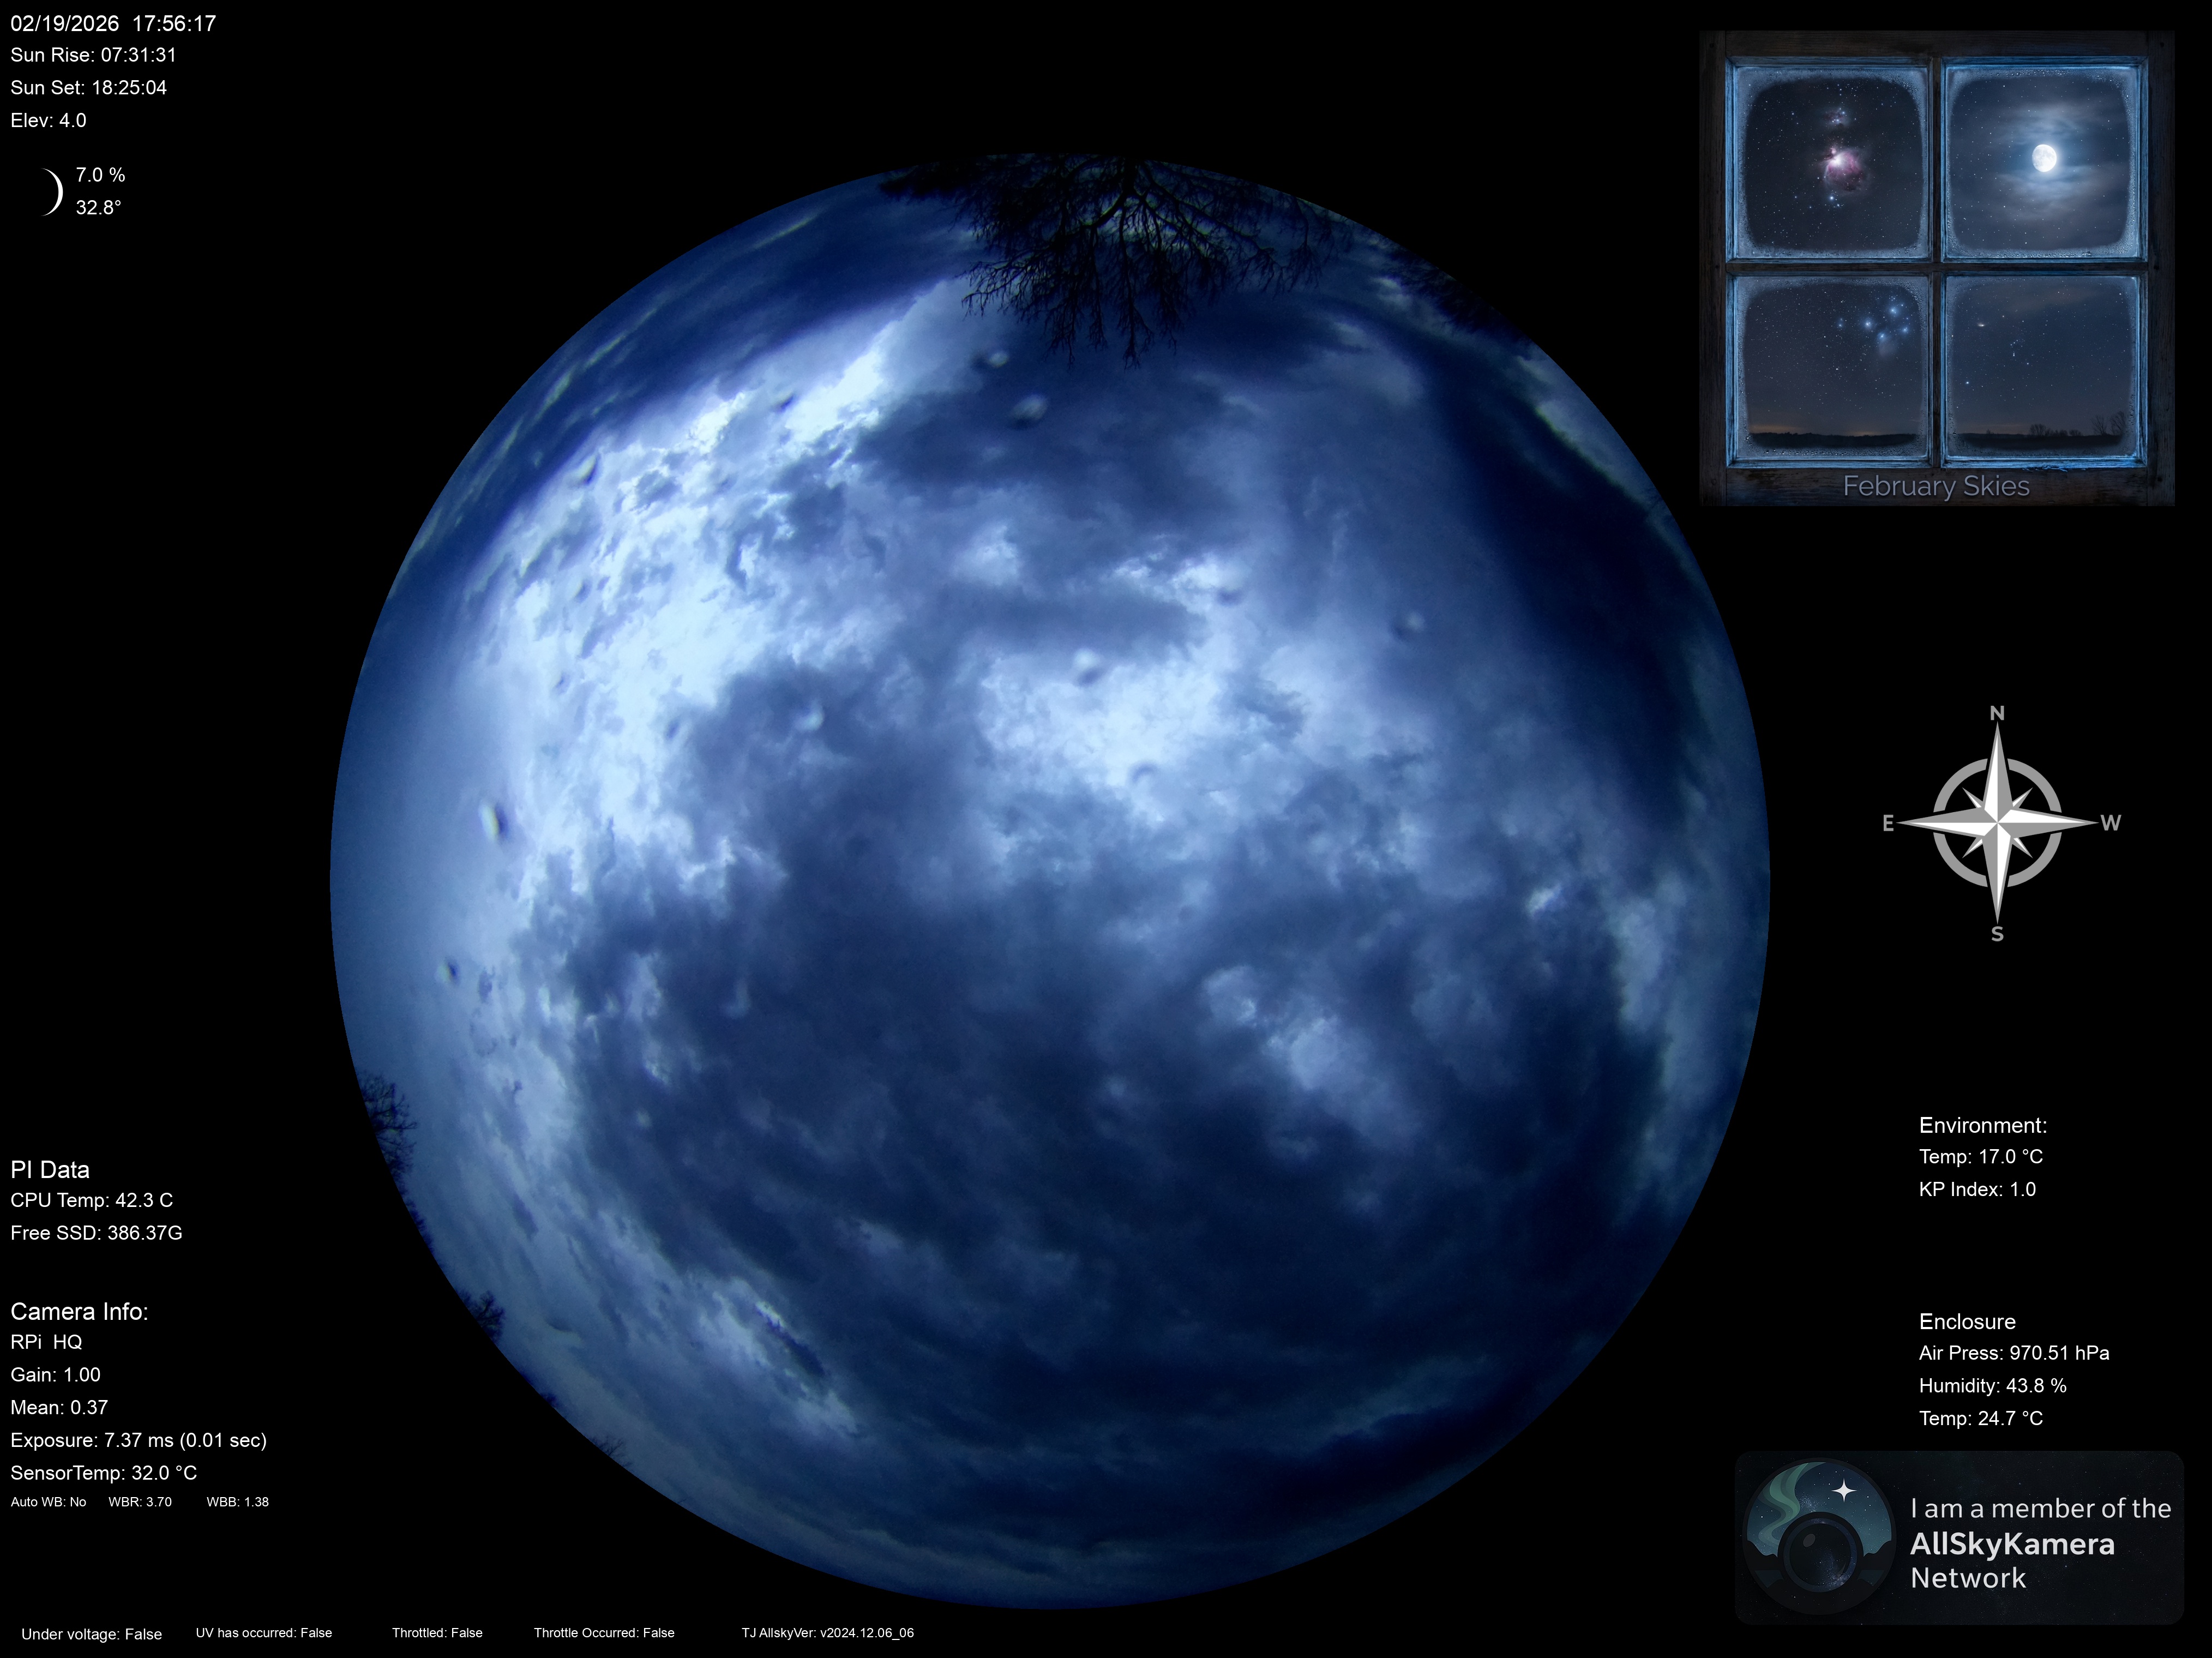
Task: Click the TJ AllskyVer version text
Action: coord(827,1633)
